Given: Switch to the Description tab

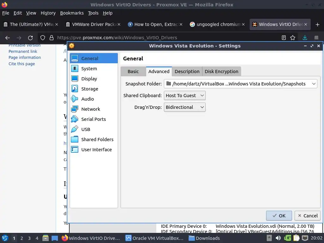Looking at the screenshot, I should (x=187, y=72).
